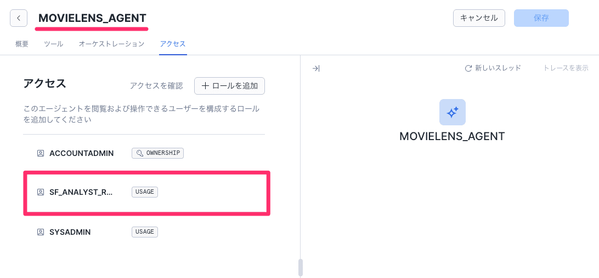The image size is (599, 278).
Task: Click the panel divider drag handle
Action: pyautogui.click(x=301, y=268)
